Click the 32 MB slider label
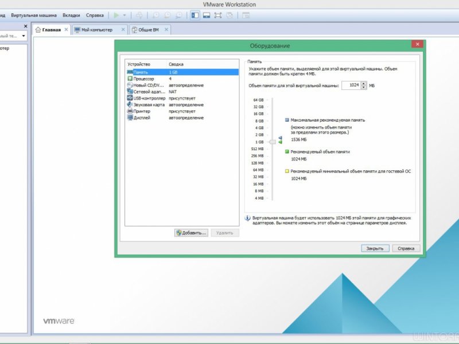 click(x=258, y=177)
